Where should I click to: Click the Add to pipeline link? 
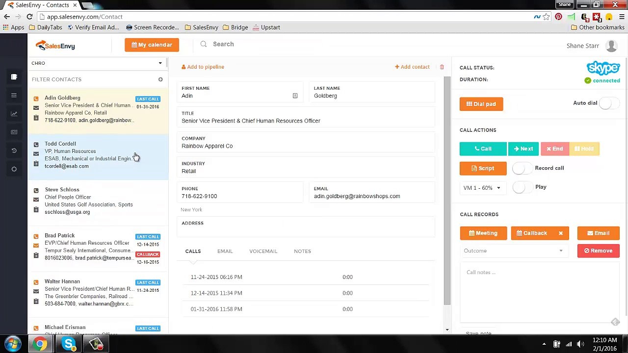[x=203, y=67]
